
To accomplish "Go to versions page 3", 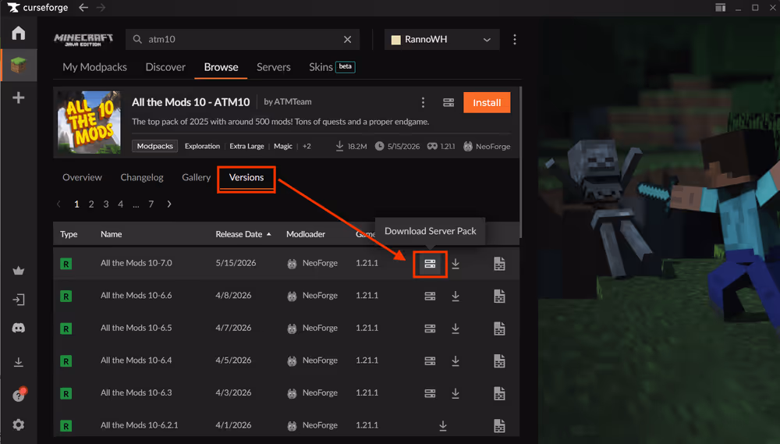I will pos(106,204).
